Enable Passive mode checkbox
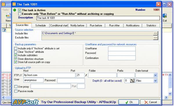 click(x=16, y=91)
